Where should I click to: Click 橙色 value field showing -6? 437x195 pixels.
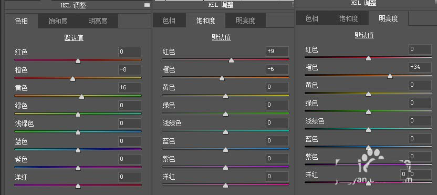(x=277, y=69)
